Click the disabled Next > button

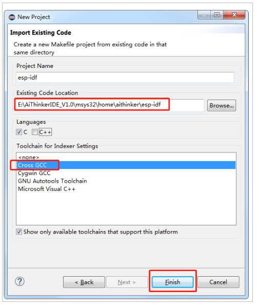(x=127, y=282)
